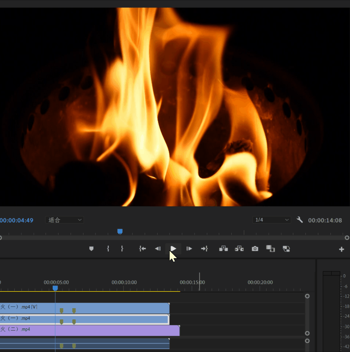Click the Lift button
Viewport: 350px width, 352px height.
[224, 248]
